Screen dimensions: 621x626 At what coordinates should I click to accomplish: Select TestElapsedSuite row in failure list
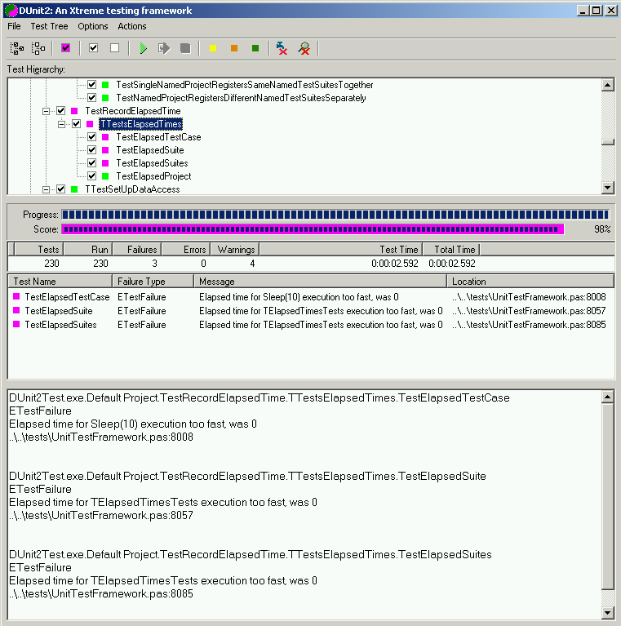(310, 311)
